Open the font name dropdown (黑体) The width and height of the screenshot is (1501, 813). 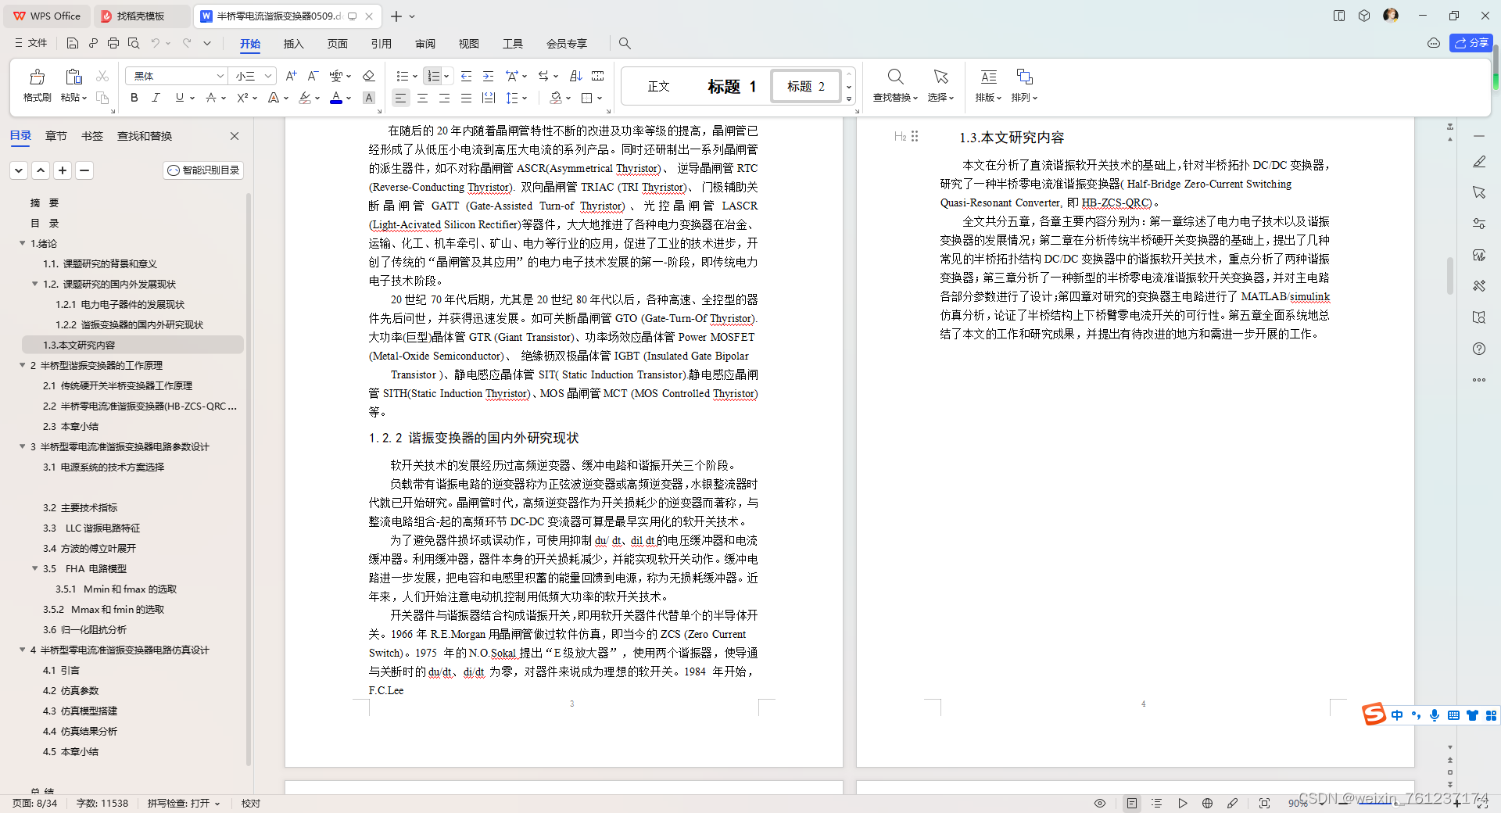tap(220, 76)
